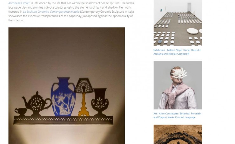
Task: Click the perforated shelf at the sculpture's base
Action: [63, 120]
